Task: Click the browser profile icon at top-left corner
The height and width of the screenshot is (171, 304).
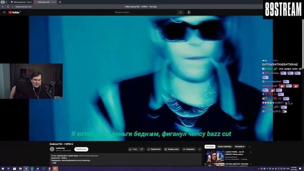Action: click(2, 2)
